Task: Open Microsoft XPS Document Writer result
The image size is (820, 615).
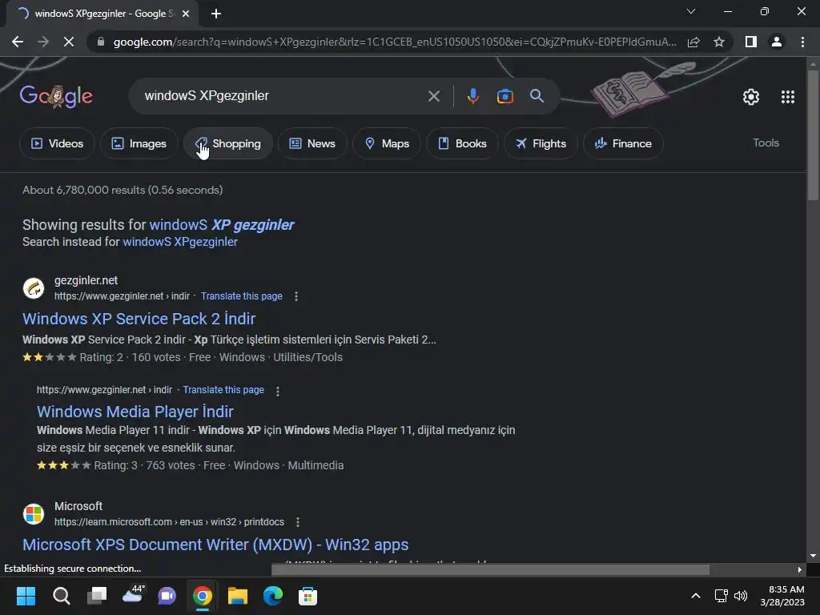Action: [x=215, y=545]
